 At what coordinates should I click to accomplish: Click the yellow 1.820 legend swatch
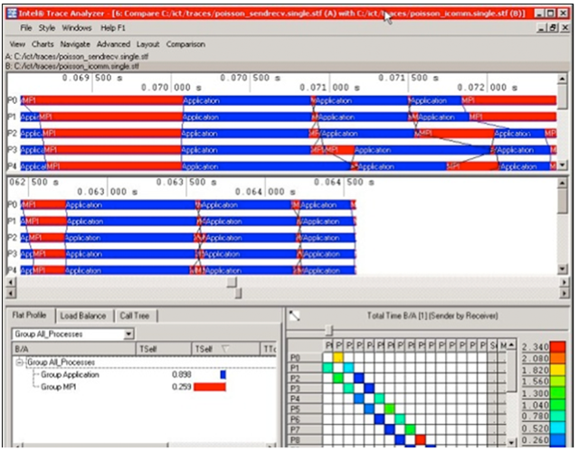click(557, 371)
